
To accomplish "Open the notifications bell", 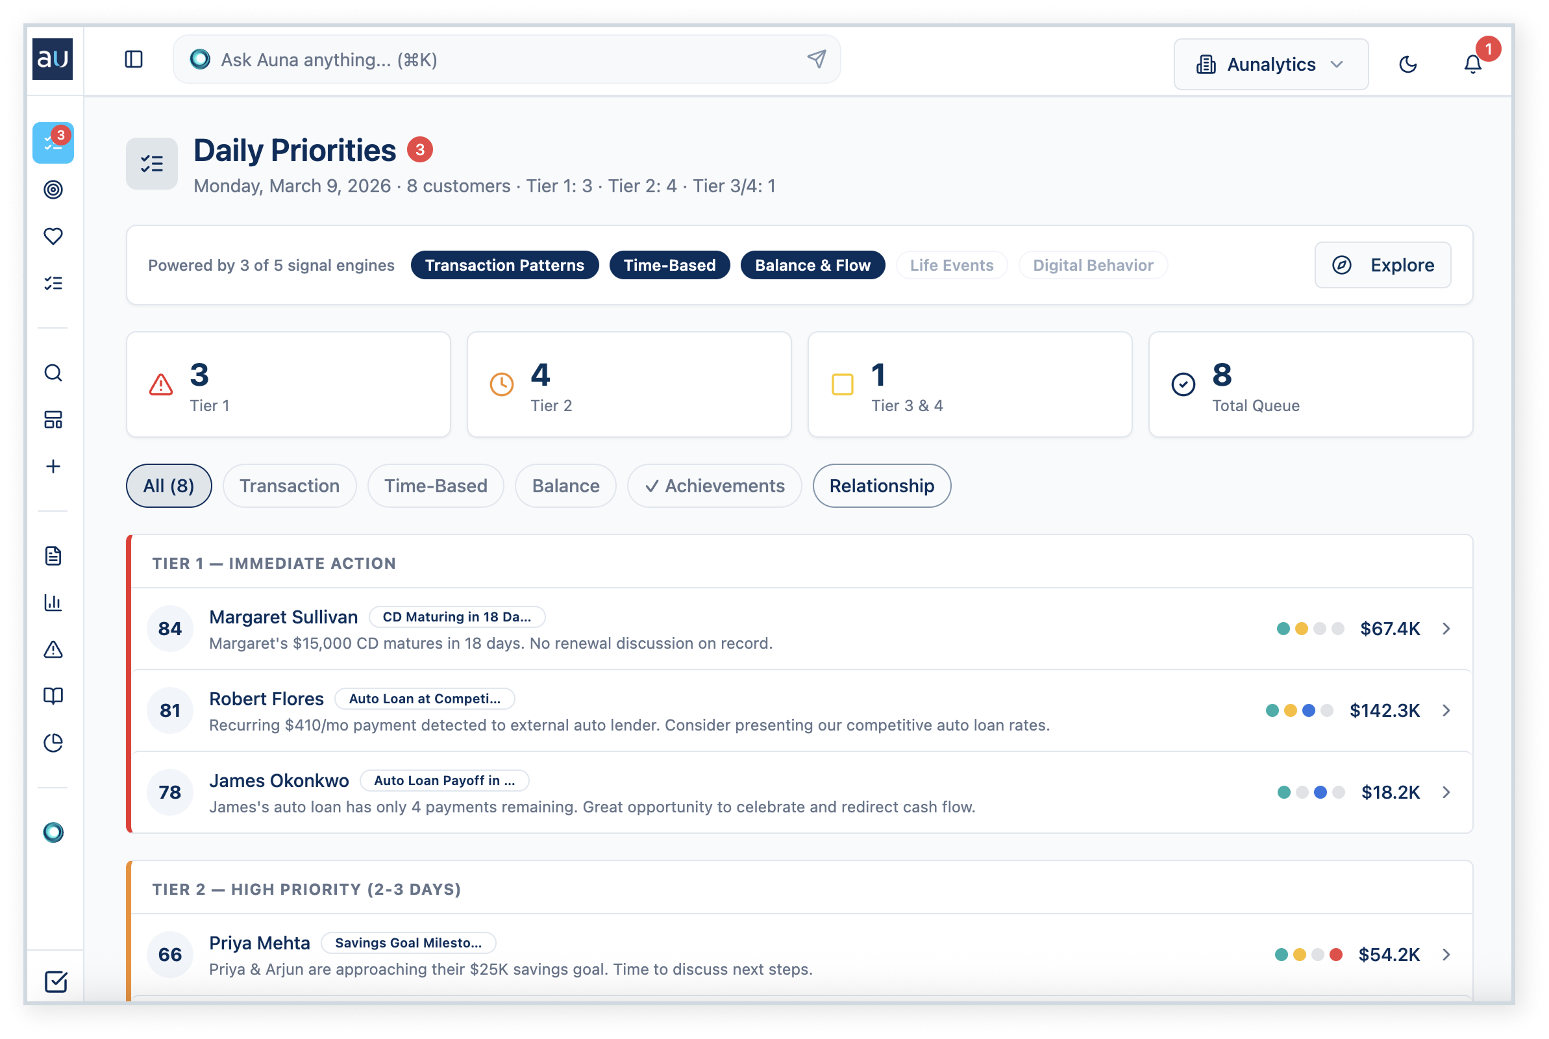I will click(x=1472, y=64).
